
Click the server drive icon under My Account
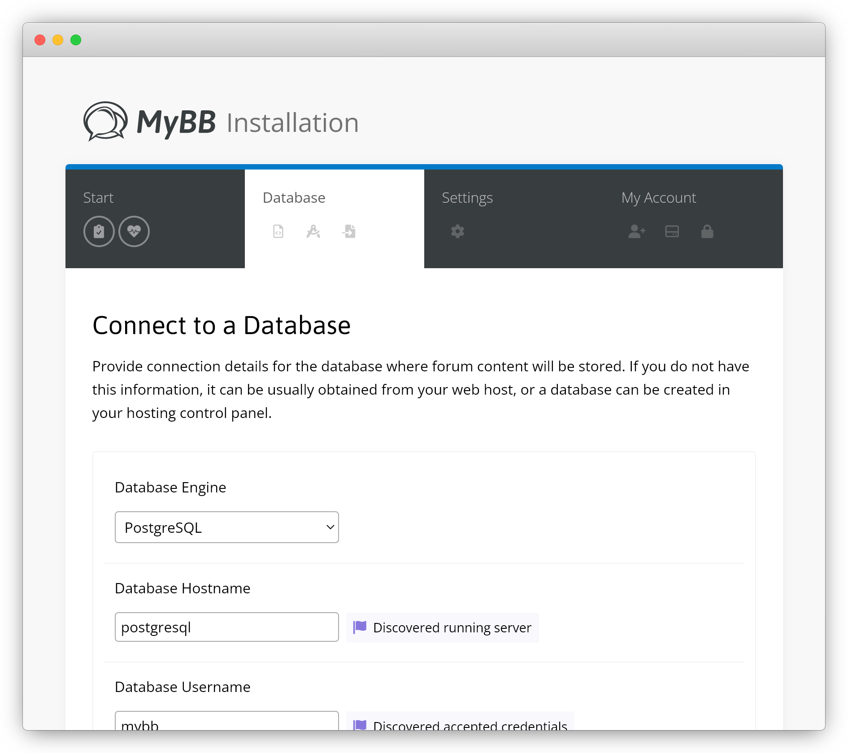pyautogui.click(x=672, y=231)
